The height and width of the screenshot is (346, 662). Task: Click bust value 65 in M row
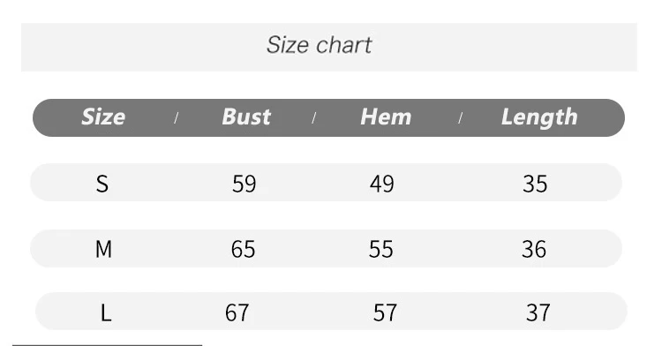pos(243,249)
